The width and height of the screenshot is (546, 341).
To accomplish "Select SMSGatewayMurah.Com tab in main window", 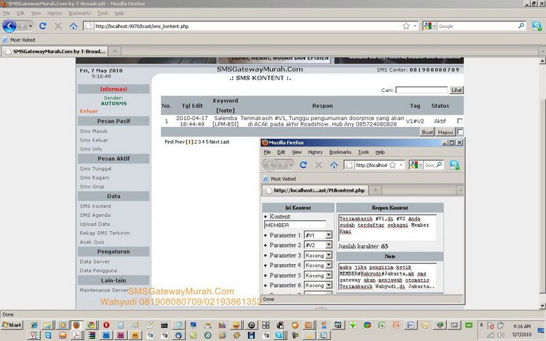I will click(55, 51).
